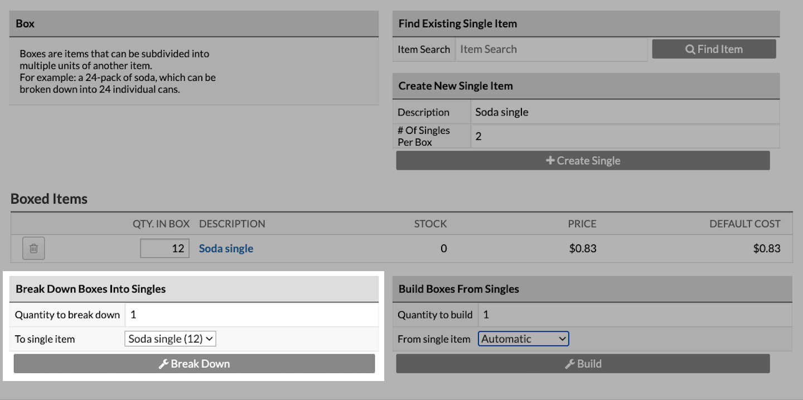Image resolution: width=803 pixels, height=400 pixels.
Task: Expand the From single item Automatic dropdown
Action: pyautogui.click(x=523, y=339)
